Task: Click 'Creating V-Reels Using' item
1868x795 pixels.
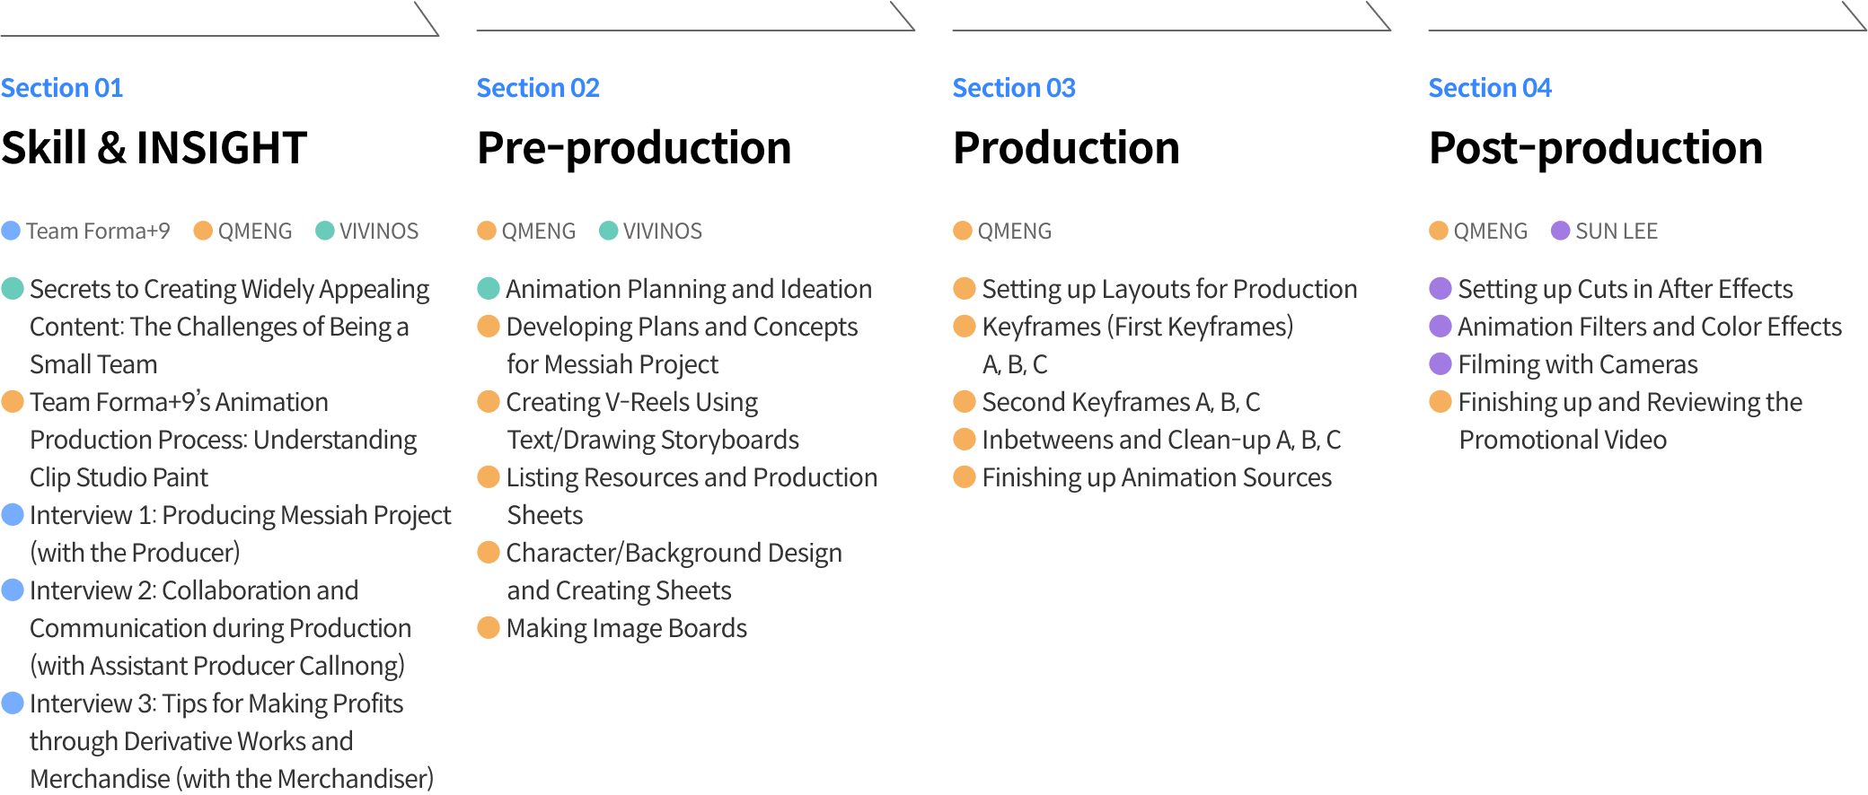Action: pyautogui.click(x=632, y=402)
